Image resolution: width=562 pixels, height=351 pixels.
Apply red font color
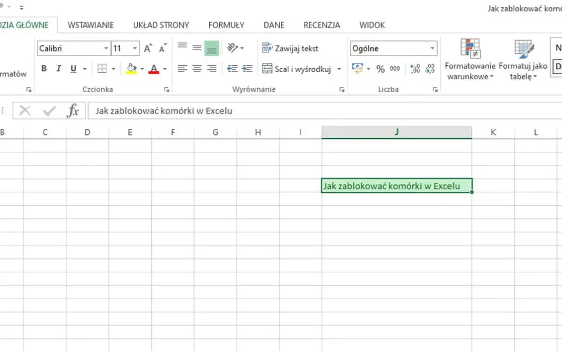coord(154,69)
